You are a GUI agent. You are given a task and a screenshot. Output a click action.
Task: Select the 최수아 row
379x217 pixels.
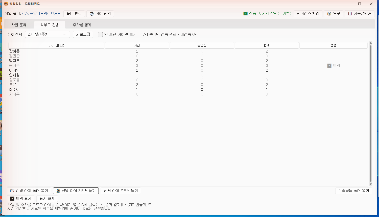(188, 90)
